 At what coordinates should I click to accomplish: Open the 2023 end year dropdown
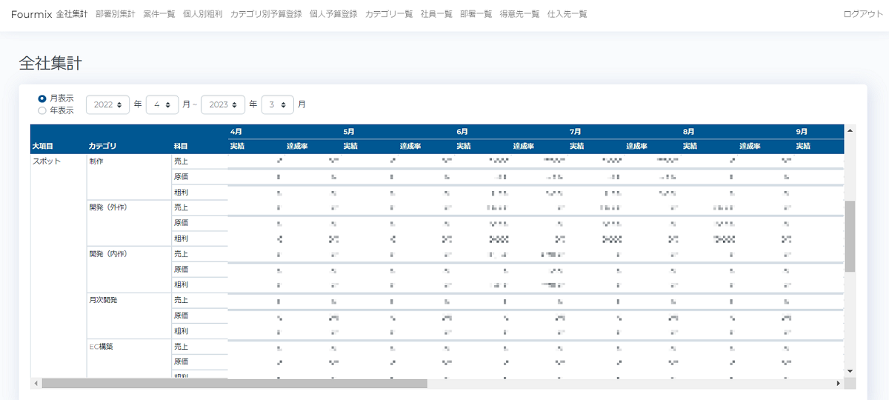pos(223,104)
